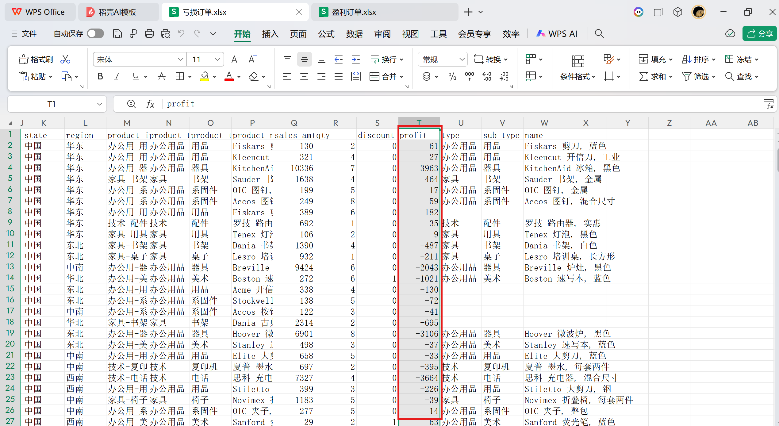Click the Bold formatting icon
The width and height of the screenshot is (779, 426).
[x=100, y=76]
